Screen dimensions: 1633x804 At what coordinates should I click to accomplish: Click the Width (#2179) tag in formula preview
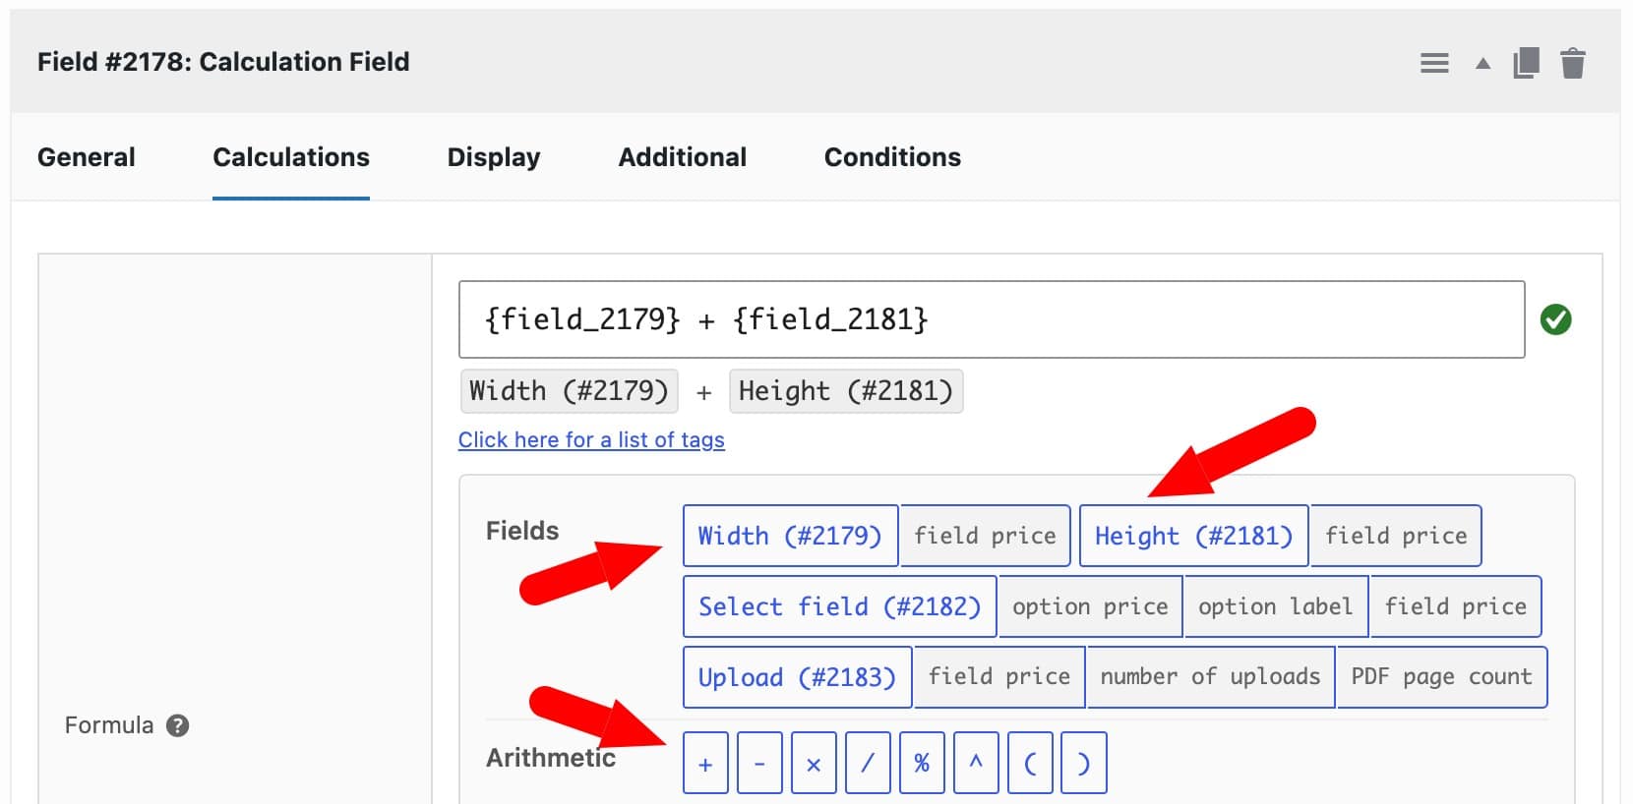pyautogui.click(x=569, y=391)
